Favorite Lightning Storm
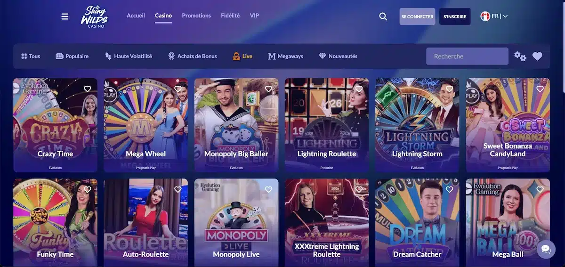The height and width of the screenshot is (267, 565). click(x=449, y=89)
